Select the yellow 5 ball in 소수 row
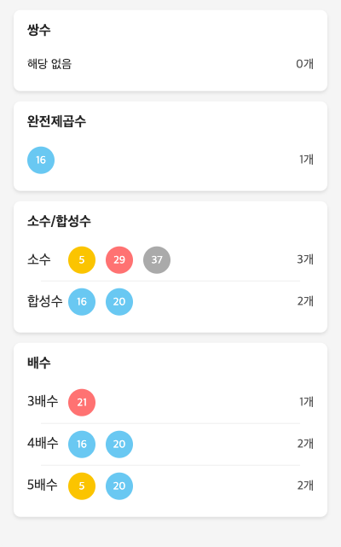Image resolution: width=341 pixels, height=547 pixels. click(82, 260)
